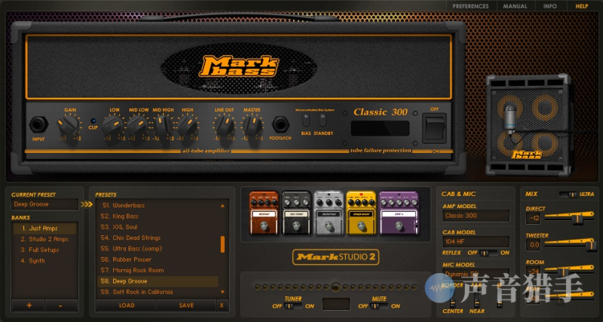Click the DIRECT mix slider handle
The height and width of the screenshot is (322, 603).
[x=577, y=219]
